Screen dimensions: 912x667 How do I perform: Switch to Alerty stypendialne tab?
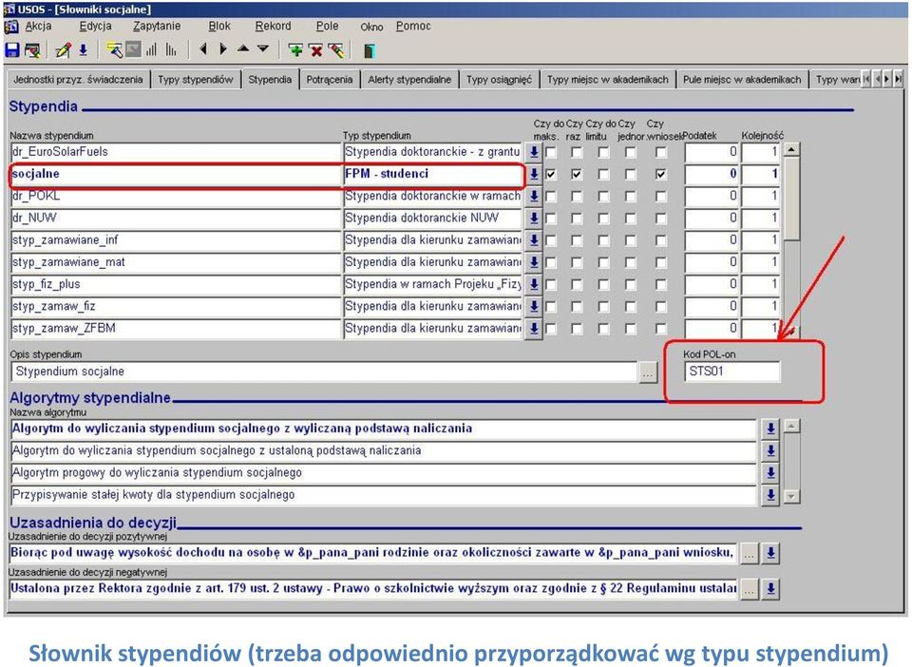point(409,80)
